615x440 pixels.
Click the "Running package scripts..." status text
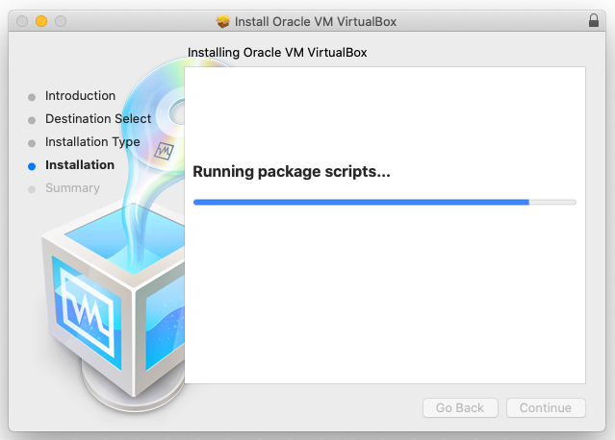pyautogui.click(x=292, y=172)
